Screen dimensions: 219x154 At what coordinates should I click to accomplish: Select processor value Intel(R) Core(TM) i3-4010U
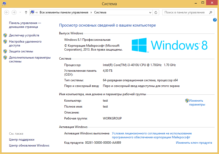(x=139, y=65)
